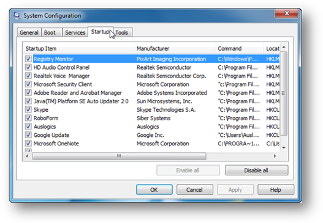Click the Disable all button
Screen dimensions: 323x223
(256, 170)
